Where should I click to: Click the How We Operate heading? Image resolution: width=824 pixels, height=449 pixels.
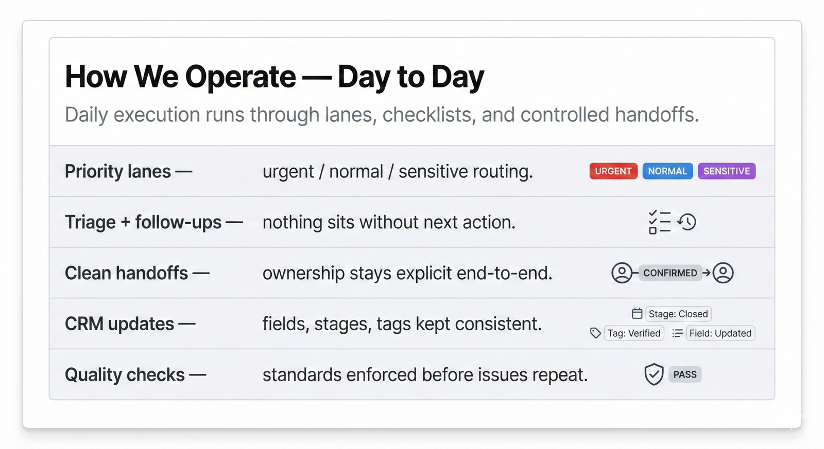coord(274,77)
